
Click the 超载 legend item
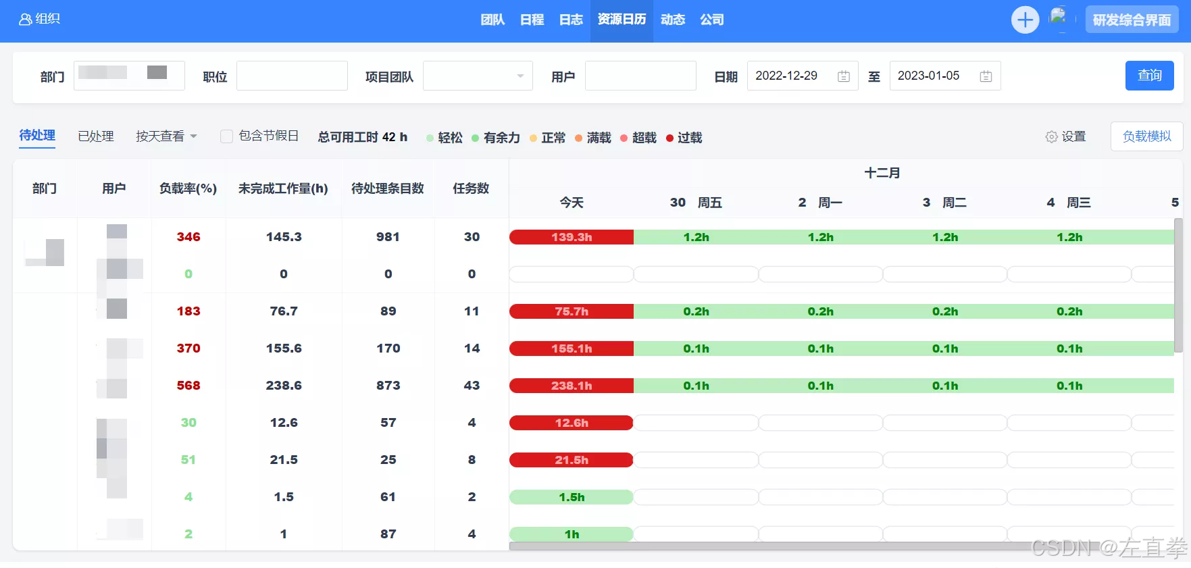coord(638,138)
